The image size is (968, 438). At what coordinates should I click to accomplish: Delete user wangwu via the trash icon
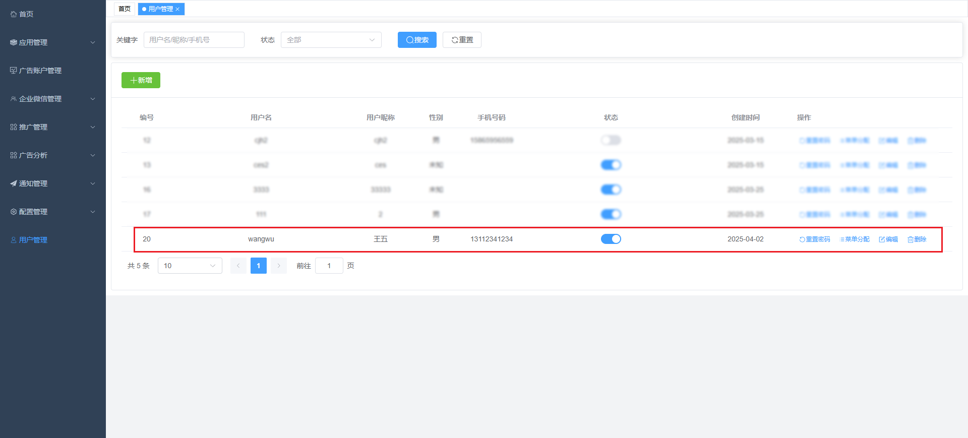(x=911, y=239)
